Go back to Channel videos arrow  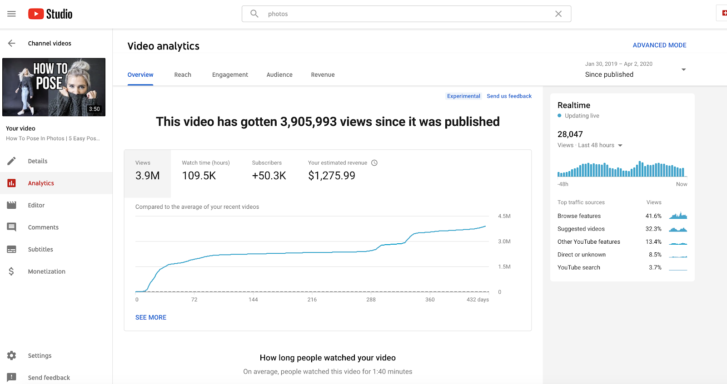pyautogui.click(x=11, y=44)
